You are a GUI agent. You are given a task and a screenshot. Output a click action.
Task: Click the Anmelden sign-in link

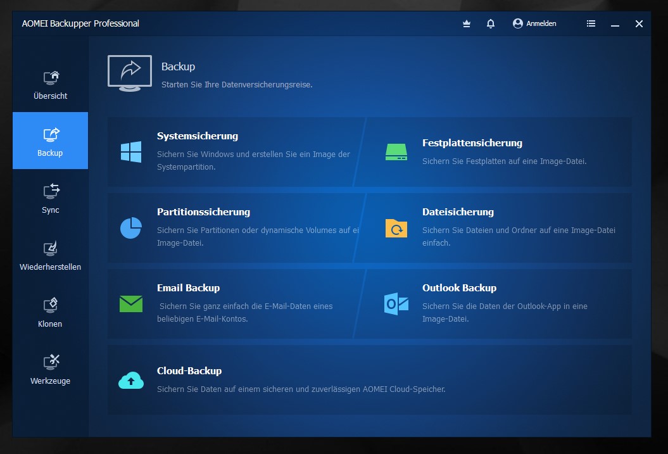click(x=541, y=24)
